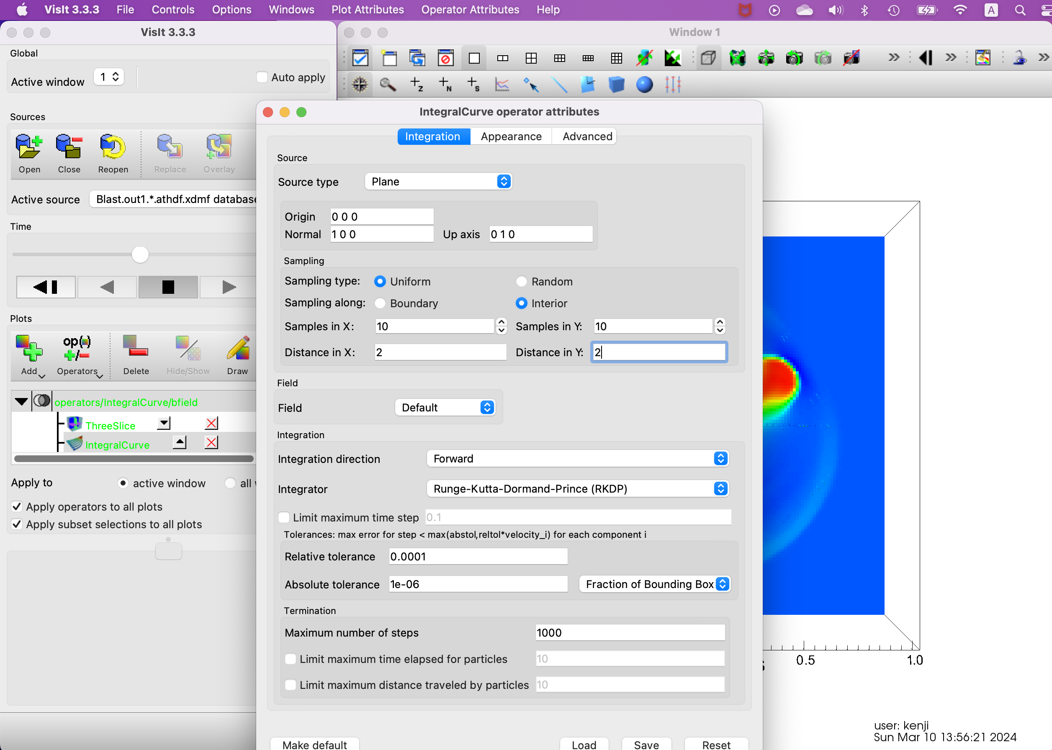This screenshot has width=1052, height=750.
Task: Open the Source type dropdown
Action: coord(438,182)
